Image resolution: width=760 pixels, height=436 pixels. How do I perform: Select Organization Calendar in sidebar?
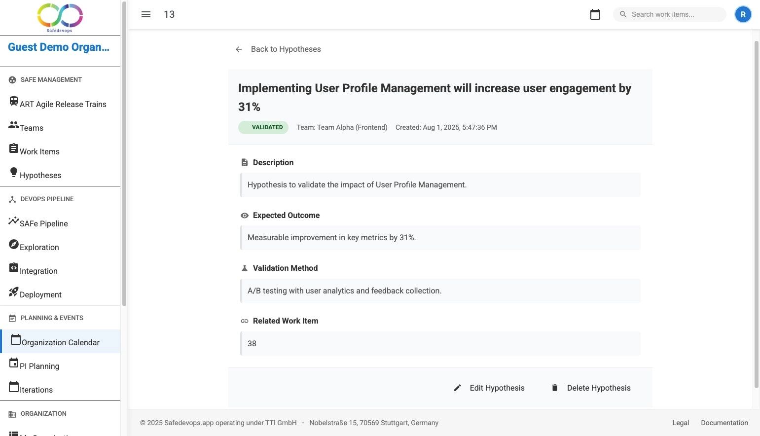click(60, 342)
